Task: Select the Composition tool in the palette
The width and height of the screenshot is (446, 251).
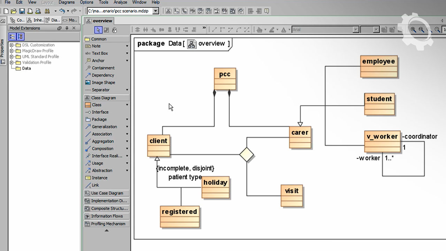Action: pyautogui.click(x=102, y=149)
